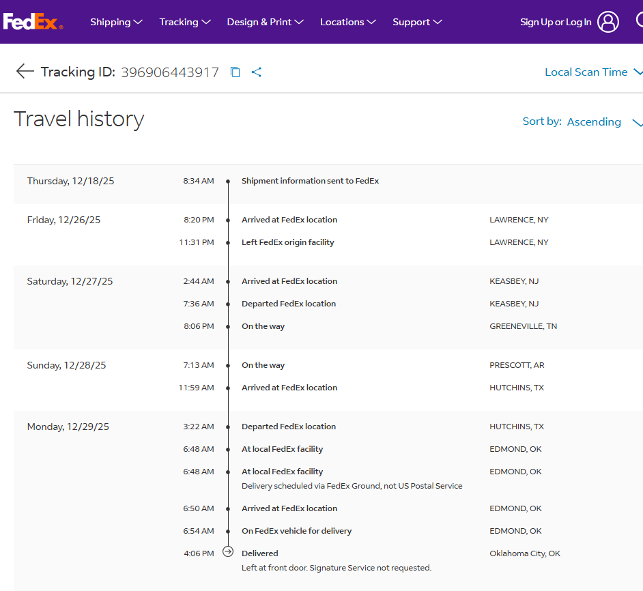Image resolution: width=643 pixels, height=591 pixels.
Task: Go back using the left arrow
Action: 25,72
